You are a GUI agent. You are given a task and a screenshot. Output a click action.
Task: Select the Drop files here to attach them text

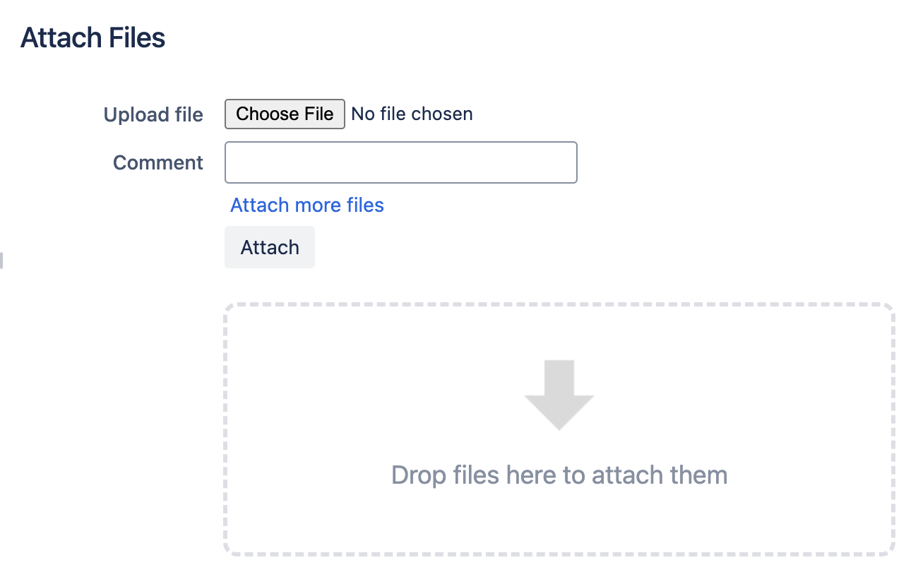558,475
